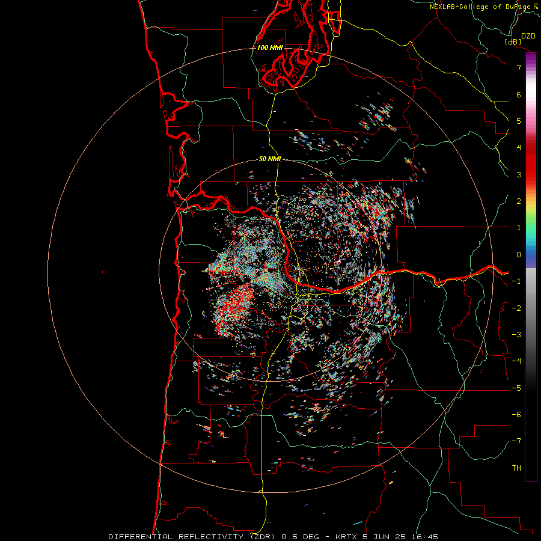
Task: Click the "-3" tick label on the color scale
Action: tap(516, 335)
